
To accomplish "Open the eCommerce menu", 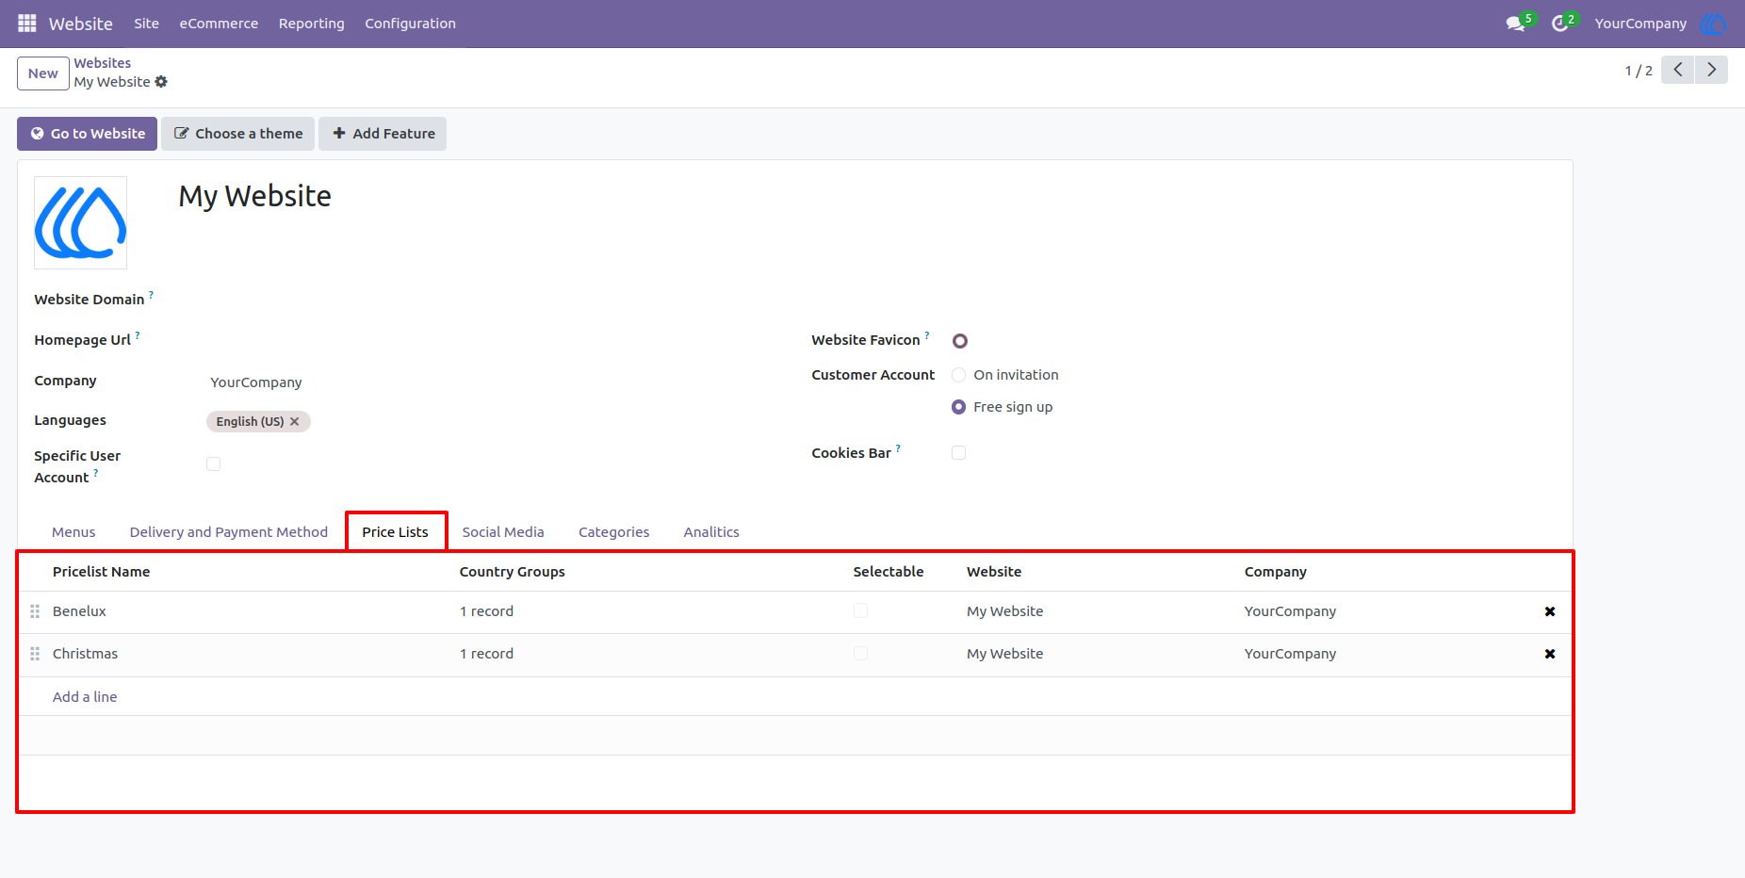I will pyautogui.click(x=219, y=24).
